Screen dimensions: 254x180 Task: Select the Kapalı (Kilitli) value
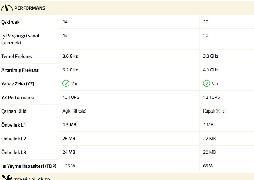215,111
